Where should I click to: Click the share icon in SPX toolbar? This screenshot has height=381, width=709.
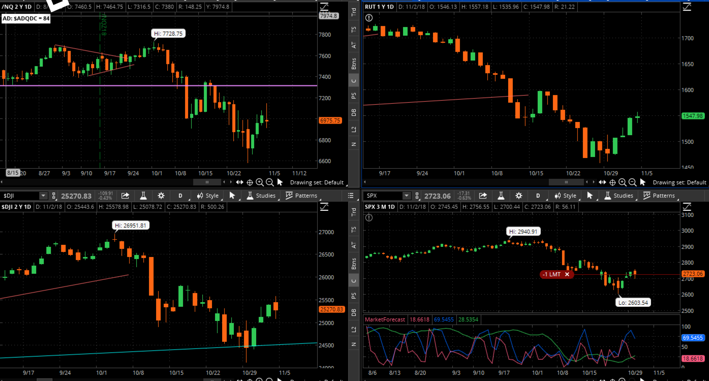point(483,196)
